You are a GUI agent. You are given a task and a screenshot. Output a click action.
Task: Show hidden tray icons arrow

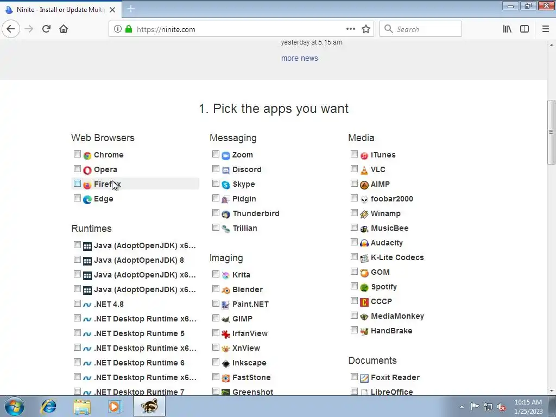462,407
